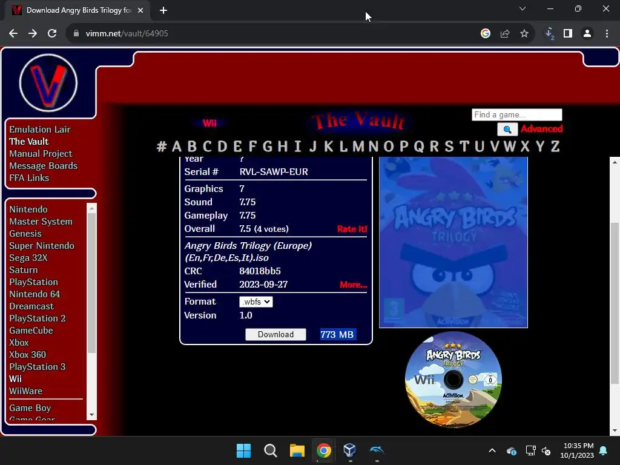Open Windows Start menu
Viewport: 620px width, 465px height.
point(243,450)
